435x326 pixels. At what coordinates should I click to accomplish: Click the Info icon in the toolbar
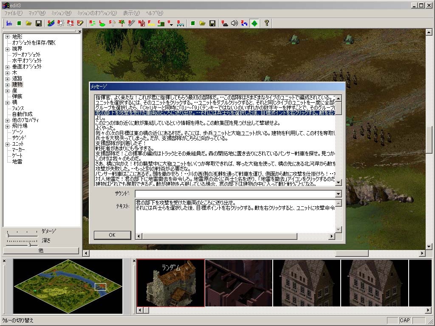pyautogui.click(x=9, y=23)
